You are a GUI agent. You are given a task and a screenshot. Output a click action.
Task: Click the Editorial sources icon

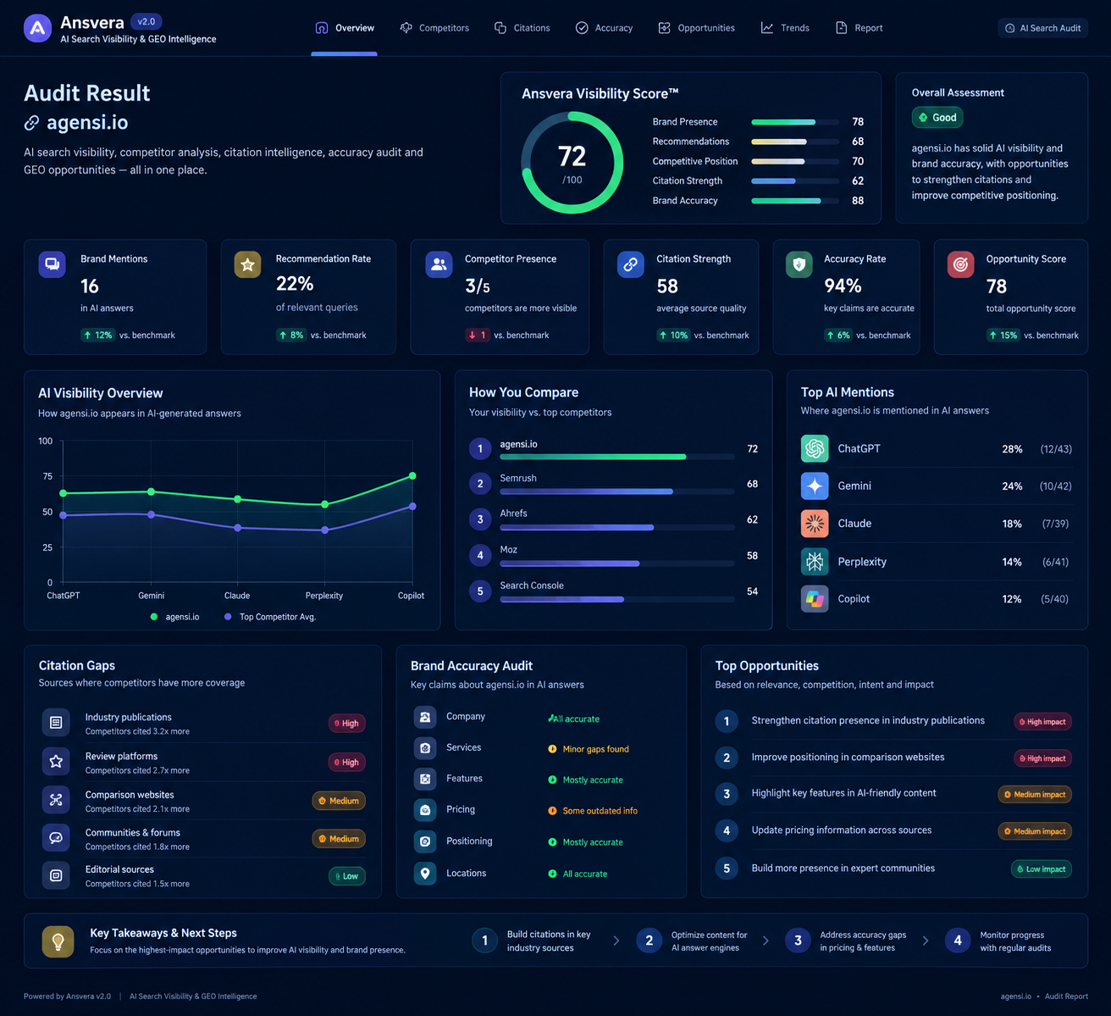coord(56,875)
